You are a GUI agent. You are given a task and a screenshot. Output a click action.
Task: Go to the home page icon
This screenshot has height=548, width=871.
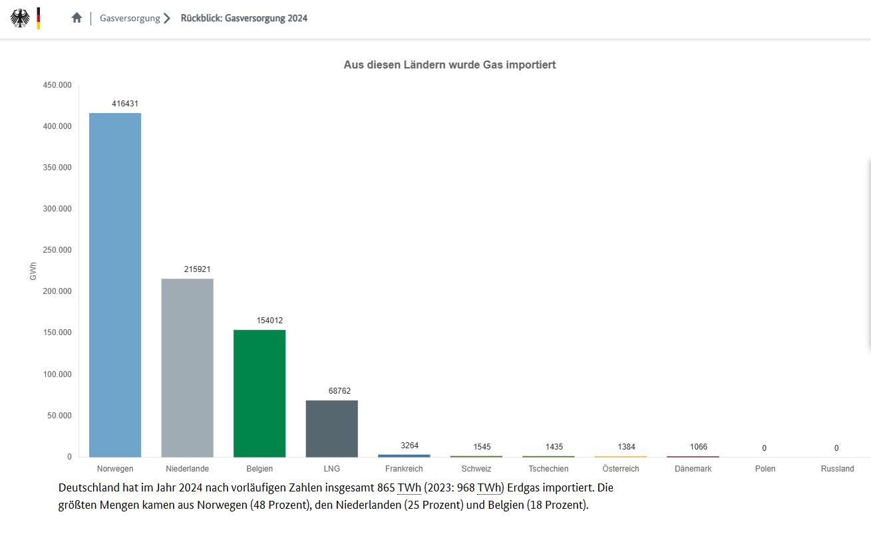point(77,18)
